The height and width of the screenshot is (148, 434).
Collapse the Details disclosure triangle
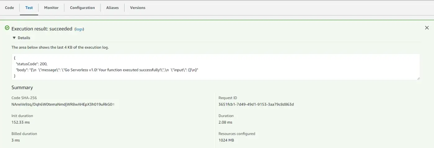tap(14, 38)
